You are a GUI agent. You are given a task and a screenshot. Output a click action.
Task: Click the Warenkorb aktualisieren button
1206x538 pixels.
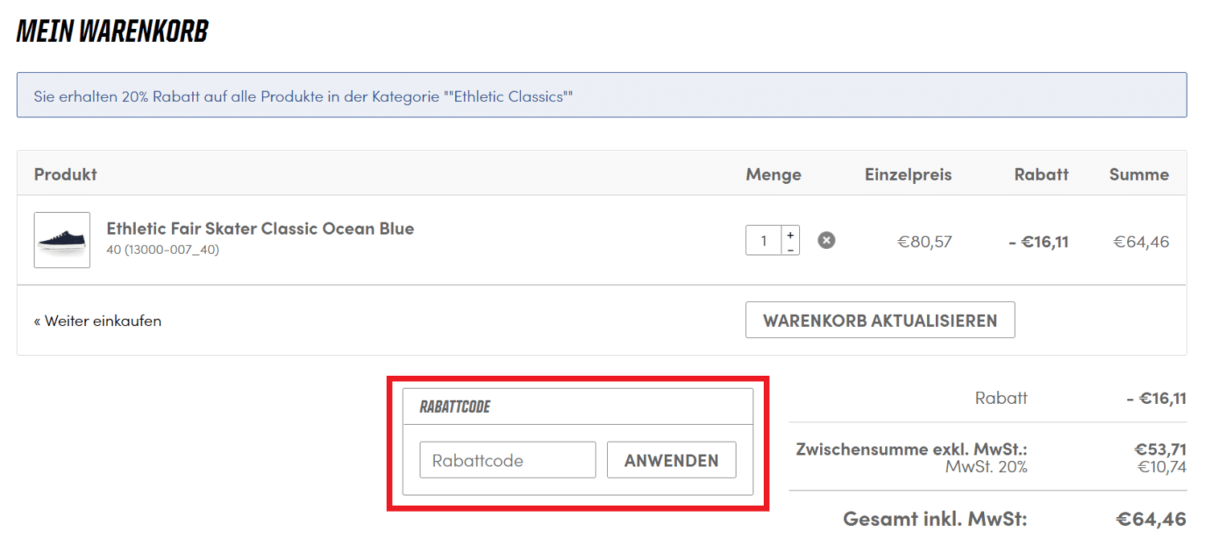click(880, 320)
